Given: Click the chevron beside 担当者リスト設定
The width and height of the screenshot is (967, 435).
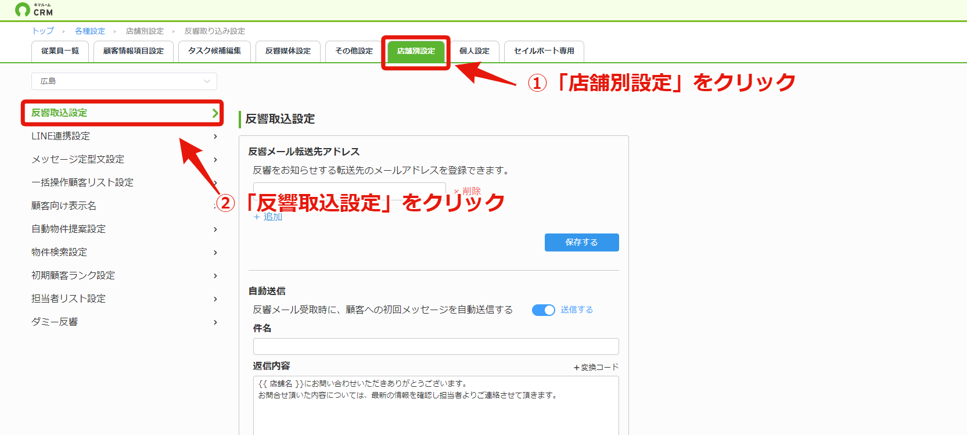Looking at the screenshot, I should pos(215,299).
